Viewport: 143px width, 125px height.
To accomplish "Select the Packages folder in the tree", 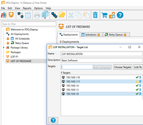I will pos(16,52).
